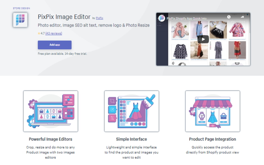Click the Lightweight and simple interface description
The width and height of the screenshot is (264, 165).
(132, 152)
